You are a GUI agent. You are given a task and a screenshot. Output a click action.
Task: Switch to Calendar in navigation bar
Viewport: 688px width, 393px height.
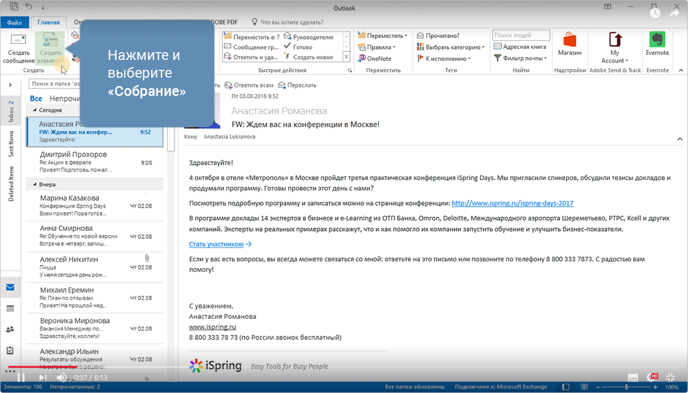coord(10,308)
